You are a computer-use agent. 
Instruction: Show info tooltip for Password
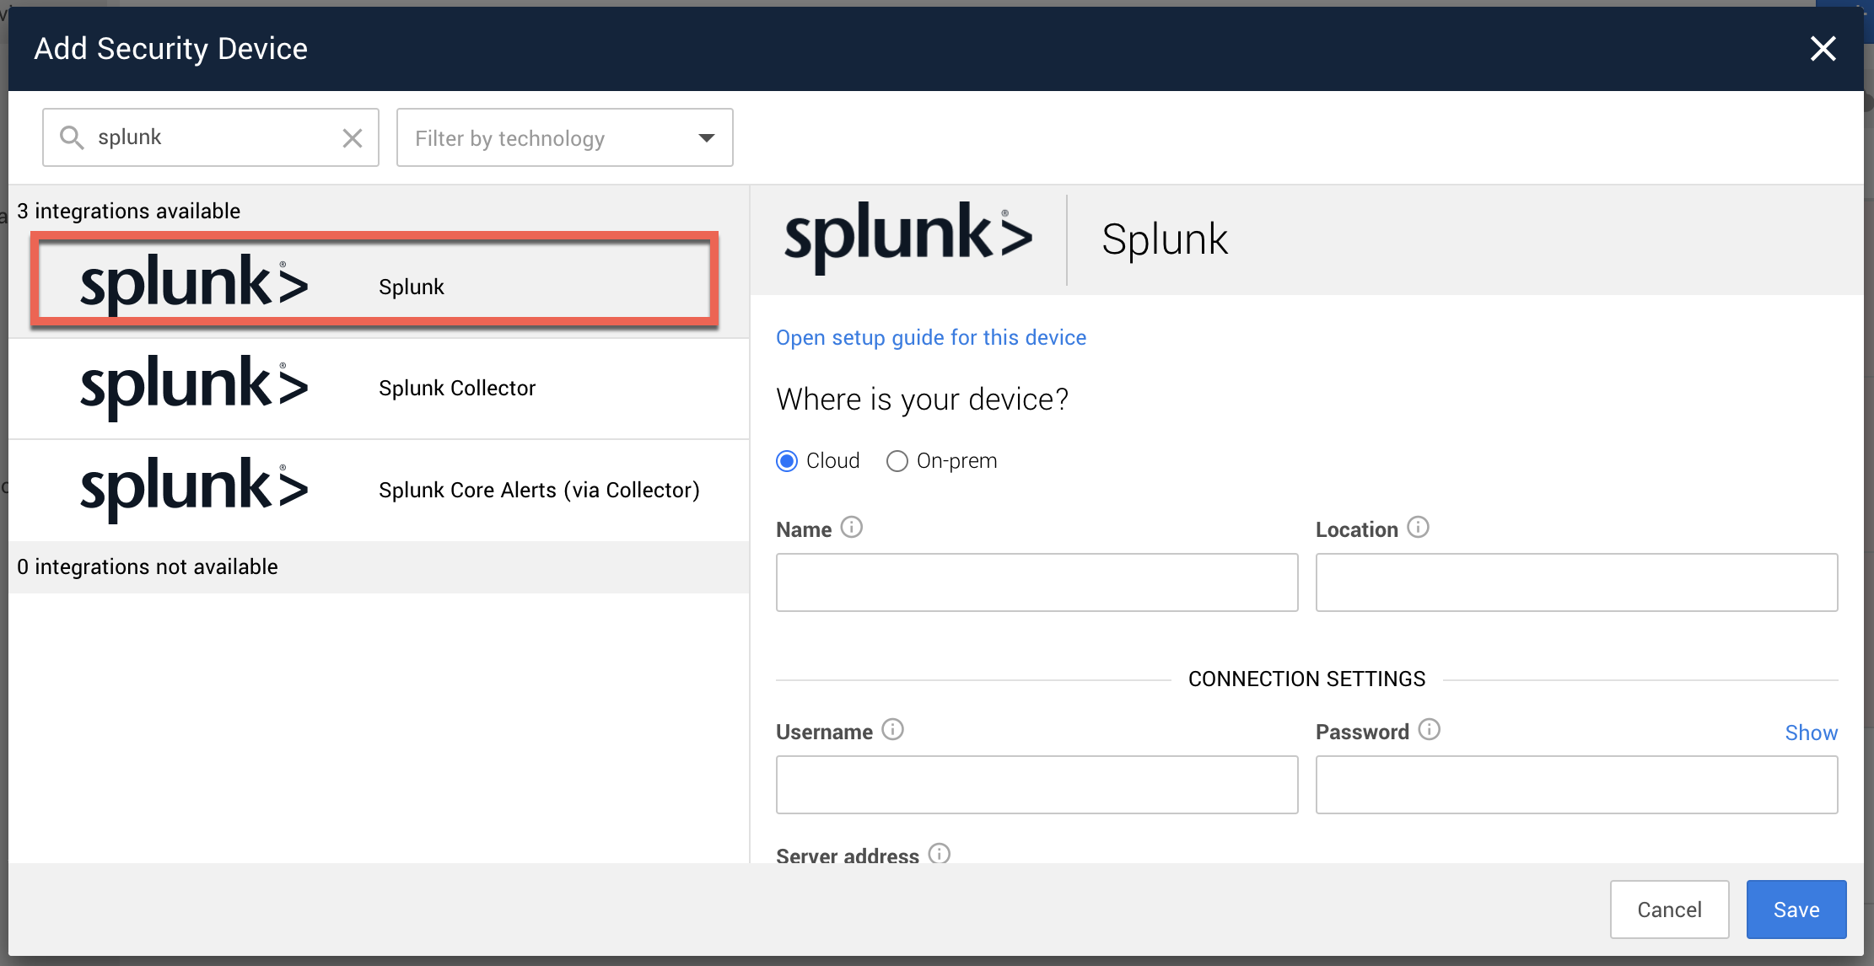(x=1430, y=730)
